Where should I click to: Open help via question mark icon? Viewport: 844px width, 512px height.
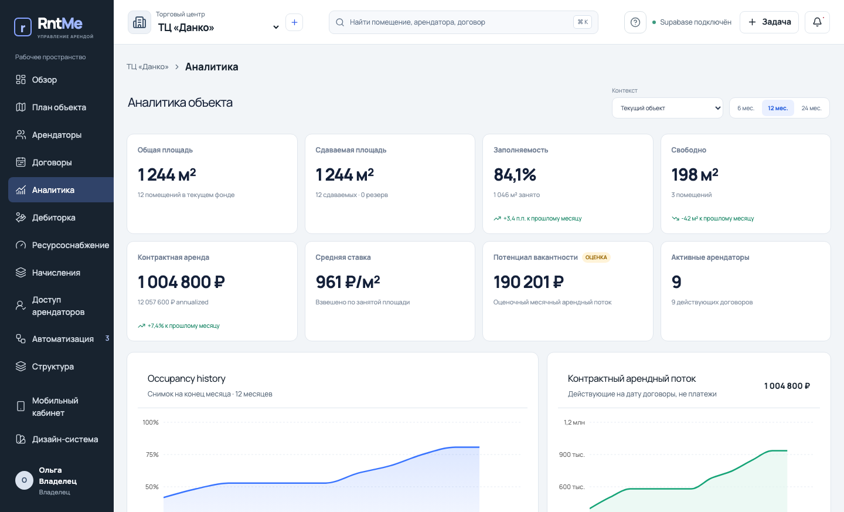(x=635, y=22)
